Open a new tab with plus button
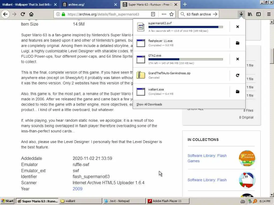The height and width of the screenshot is (205, 274). pos(185,4)
